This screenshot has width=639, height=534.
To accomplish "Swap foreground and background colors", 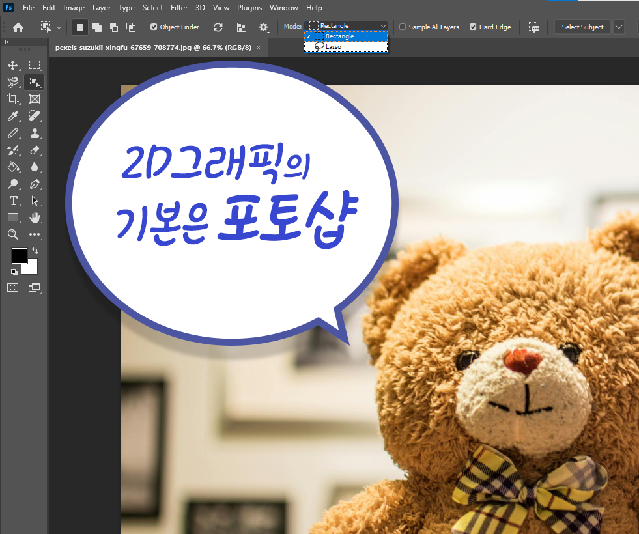I will [35, 251].
